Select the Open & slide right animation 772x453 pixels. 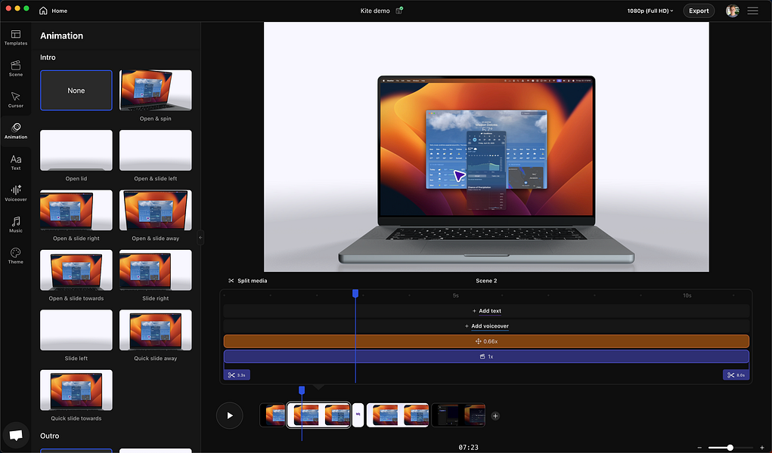[76, 210]
